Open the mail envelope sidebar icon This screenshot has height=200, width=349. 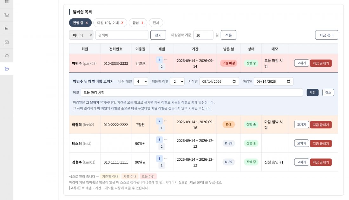[x=7, y=42]
